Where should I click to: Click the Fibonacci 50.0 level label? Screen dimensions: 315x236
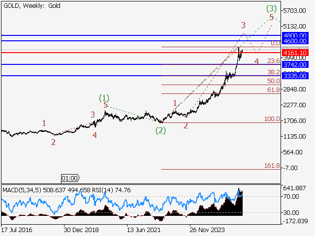pos(274,81)
